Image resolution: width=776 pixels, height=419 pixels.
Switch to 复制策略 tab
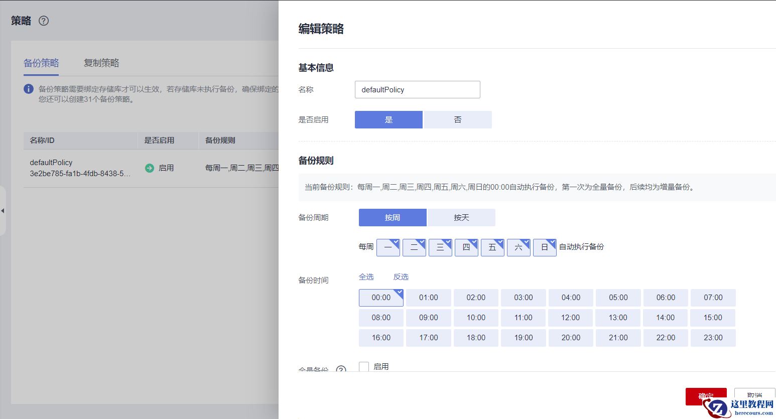pos(101,63)
